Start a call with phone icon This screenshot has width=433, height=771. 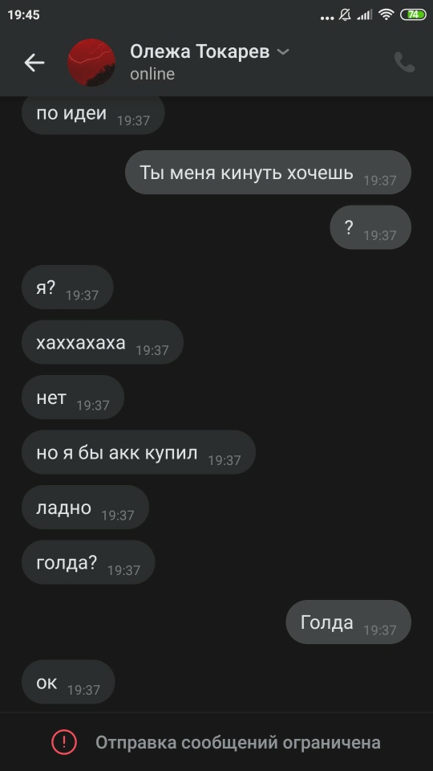[x=404, y=63]
